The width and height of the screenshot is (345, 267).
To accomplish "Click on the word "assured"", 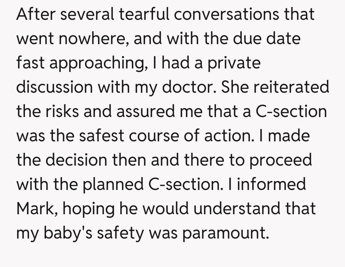I will click(148, 112).
